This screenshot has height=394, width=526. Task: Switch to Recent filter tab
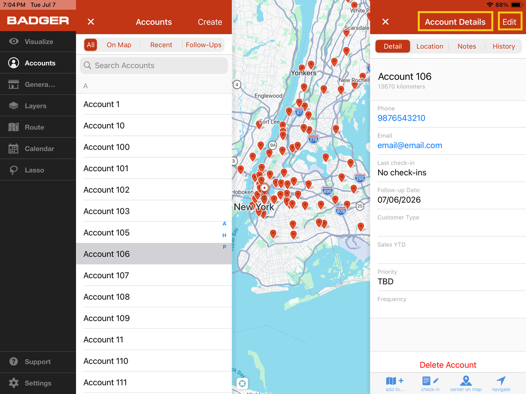[161, 45]
